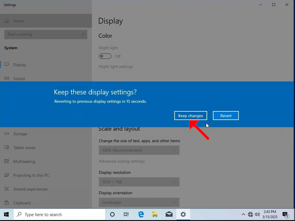Image resolution: width=295 pixels, height=221 pixels.
Task: Open Advanced scaling settings link
Action: (122, 161)
